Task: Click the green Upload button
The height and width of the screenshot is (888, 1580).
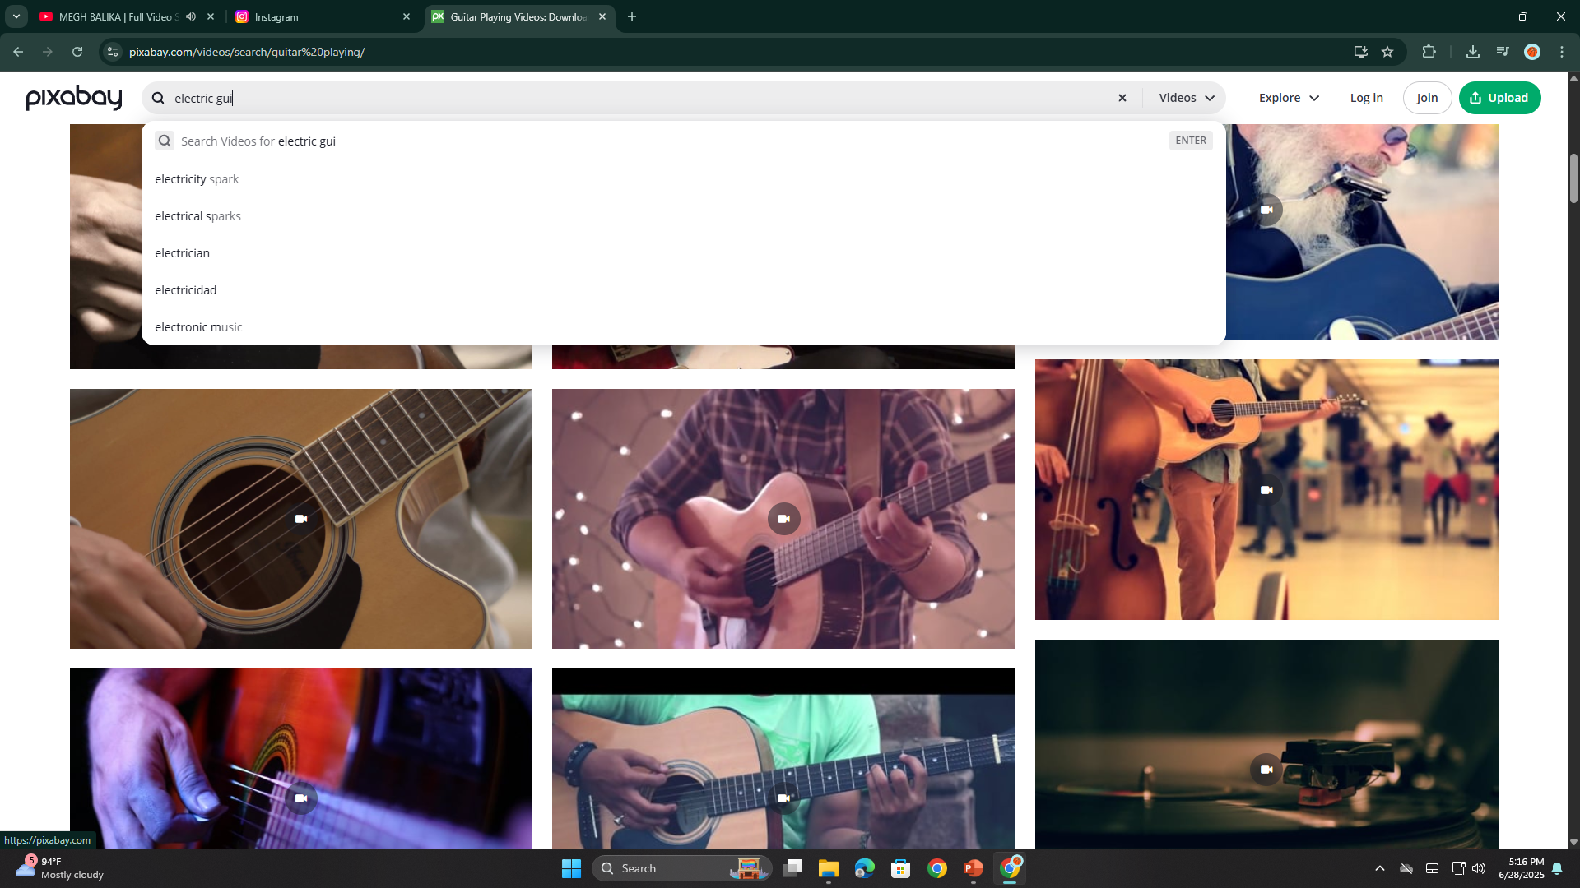Action: [1499, 98]
